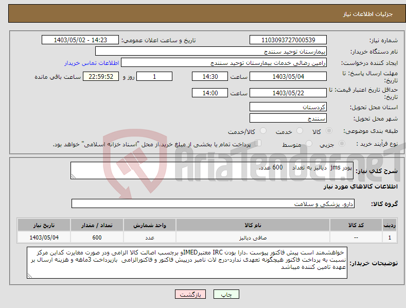
Task: Click the goods group دارو، پزشکی و سلامت field
Action: click(213, 203)
